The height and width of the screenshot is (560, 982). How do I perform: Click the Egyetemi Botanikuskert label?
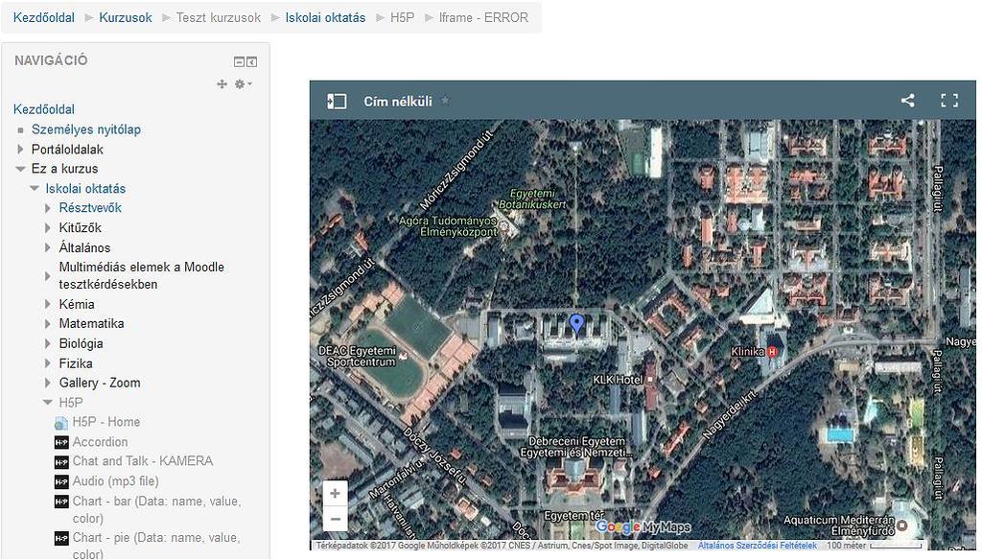click(x=532, y=199)
